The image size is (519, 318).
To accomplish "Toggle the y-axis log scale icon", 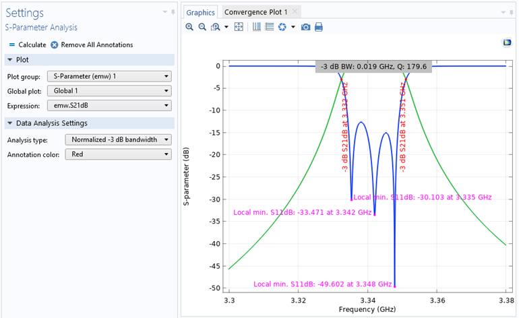I will tap(269, 27).
